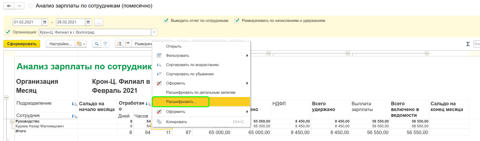480x141 pixels.
Task: Click the sum sigma icon
Action: click(x=468, y=44)
